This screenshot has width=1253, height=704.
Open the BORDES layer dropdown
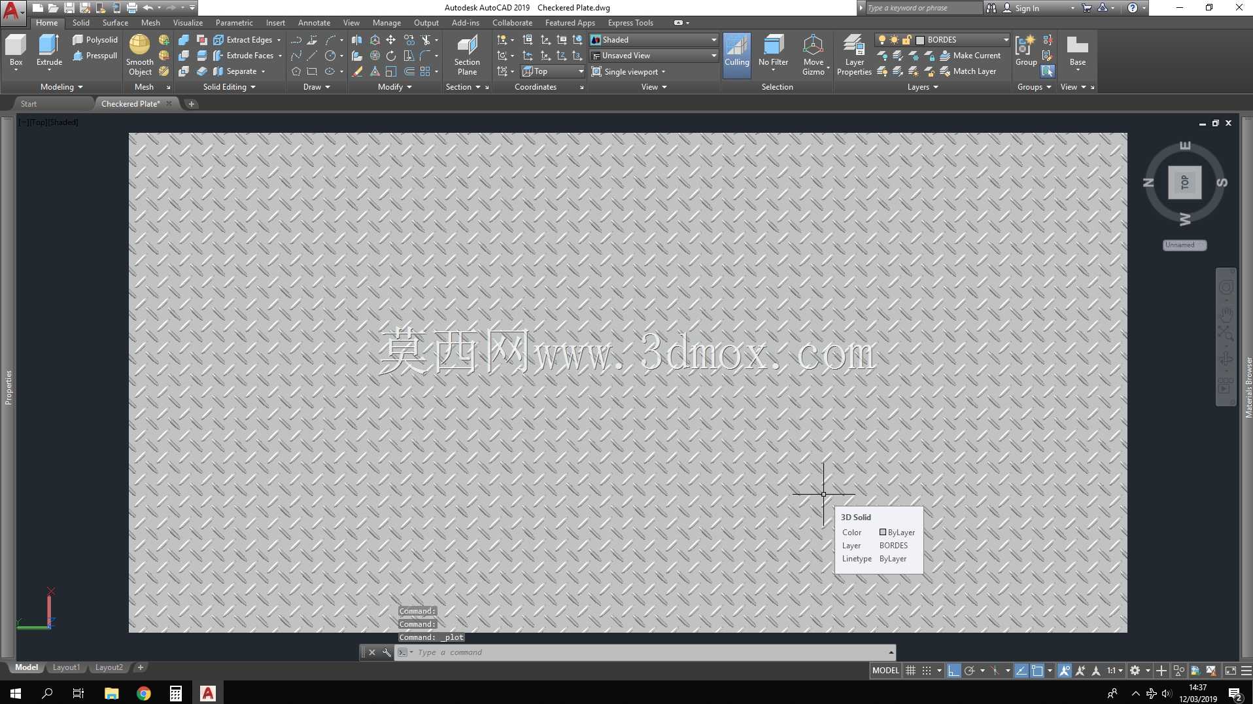pos(943,40)
